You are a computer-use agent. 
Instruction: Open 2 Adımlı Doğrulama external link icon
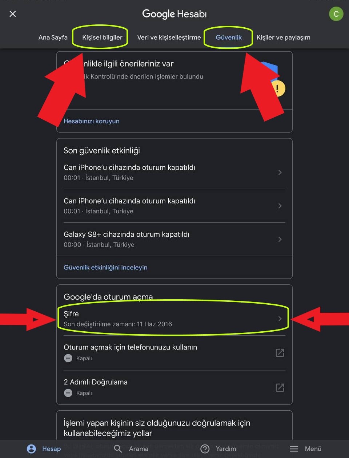point(280,387)
